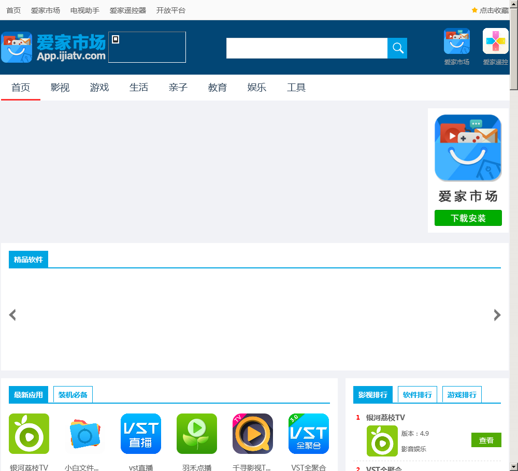Show previous items in the 精品软件 carousel
Image resolution: width=518 pixels, height=471 pixels.
[x=12, y=315]
